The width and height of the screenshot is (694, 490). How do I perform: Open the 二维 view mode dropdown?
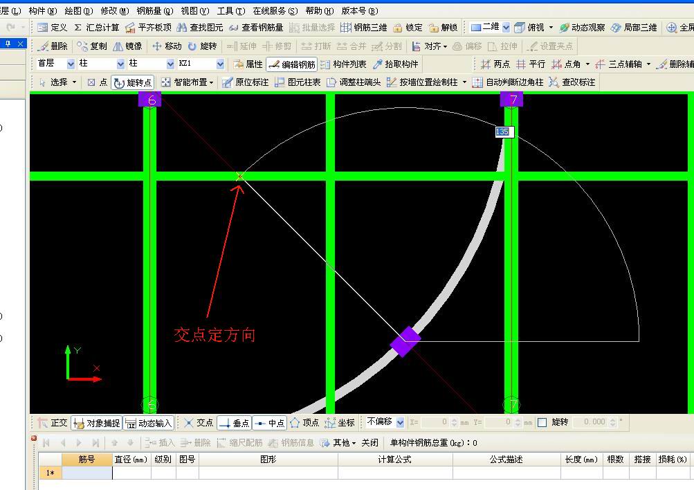click(506, 28)
